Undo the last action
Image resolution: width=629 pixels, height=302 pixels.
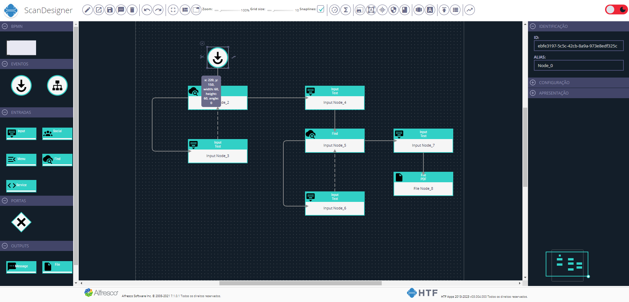147,10
